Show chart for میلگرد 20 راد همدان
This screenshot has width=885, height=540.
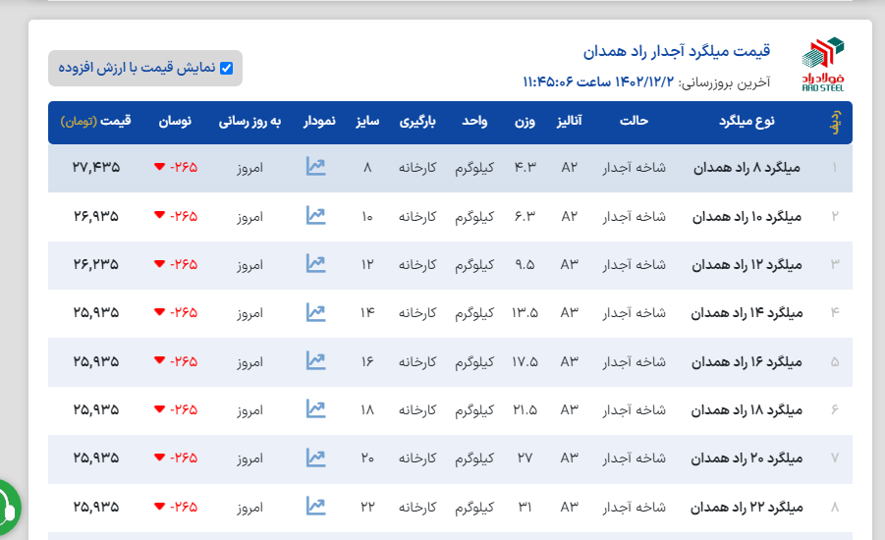315,458
